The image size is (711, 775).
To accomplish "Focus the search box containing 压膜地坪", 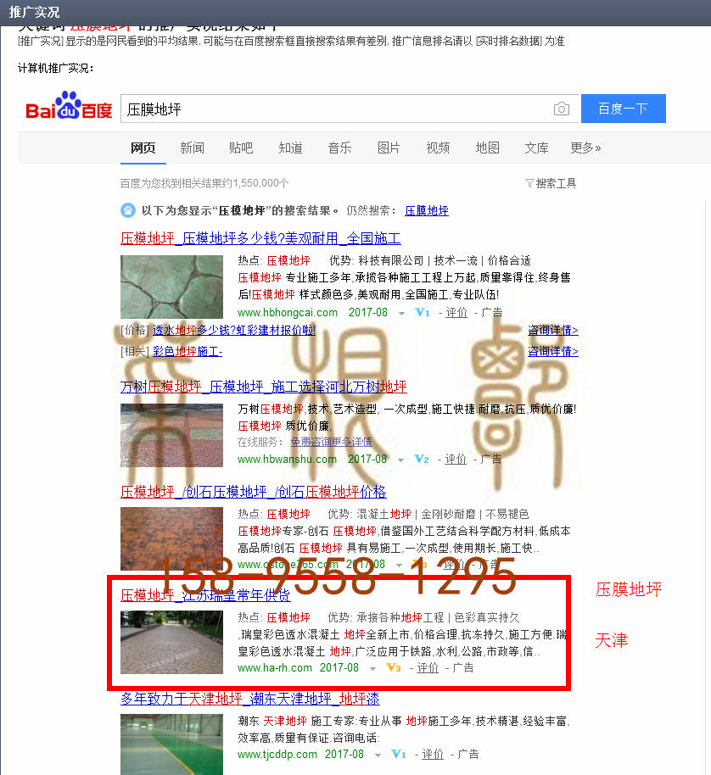I will (x=349, y=109).
